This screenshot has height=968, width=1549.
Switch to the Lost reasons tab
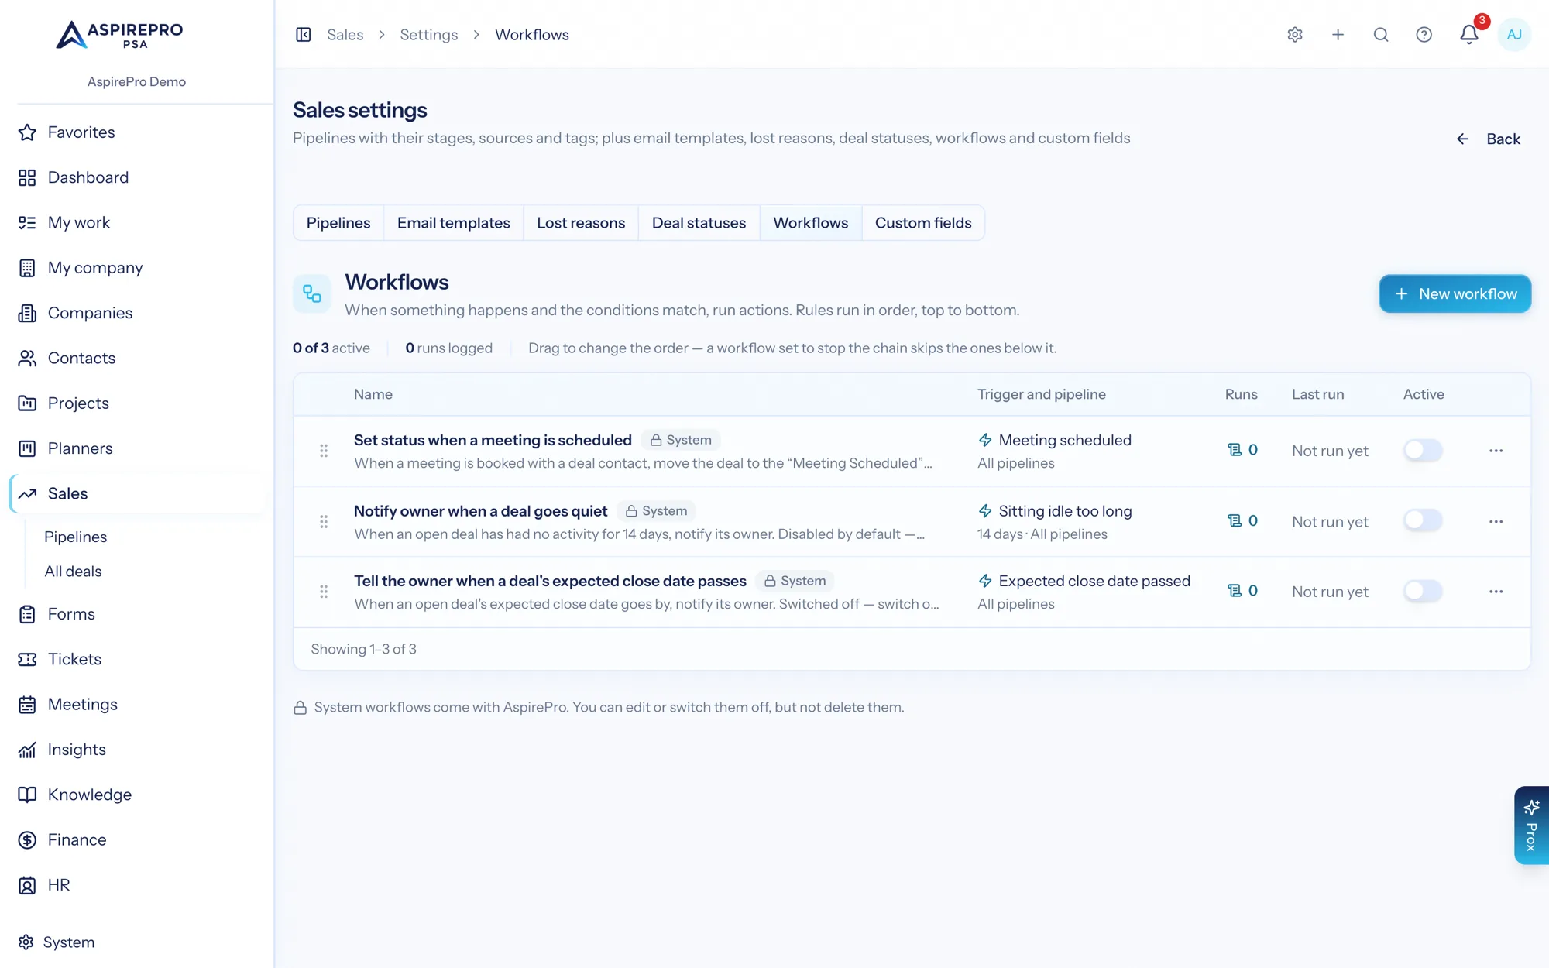click(581, 223)
